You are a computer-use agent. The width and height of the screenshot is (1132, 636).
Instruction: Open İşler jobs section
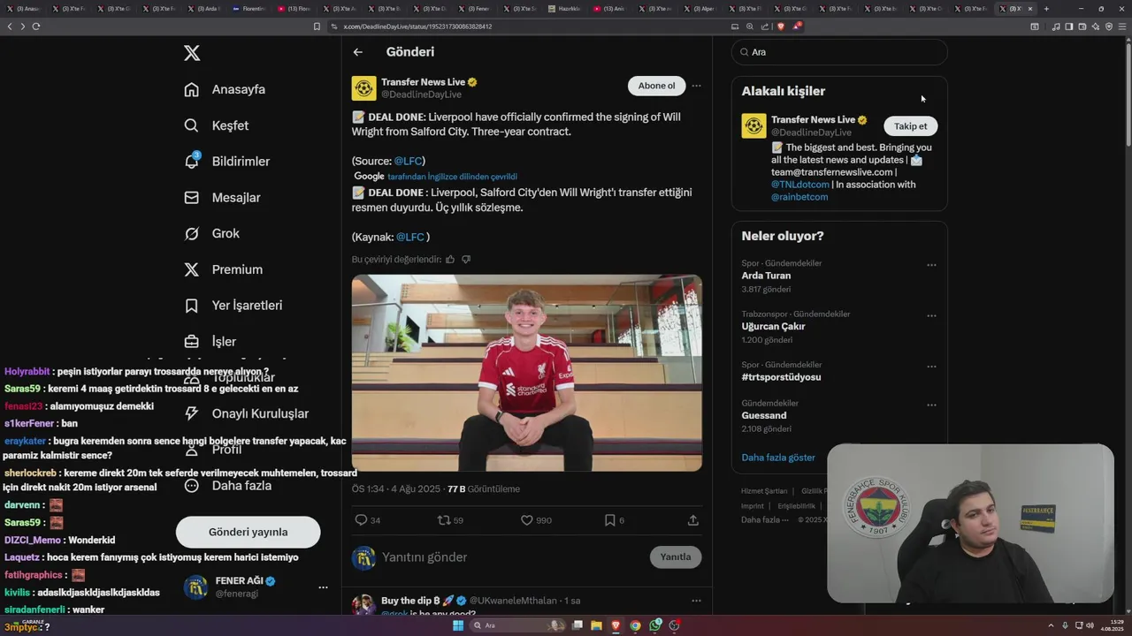tap(210, 341)
